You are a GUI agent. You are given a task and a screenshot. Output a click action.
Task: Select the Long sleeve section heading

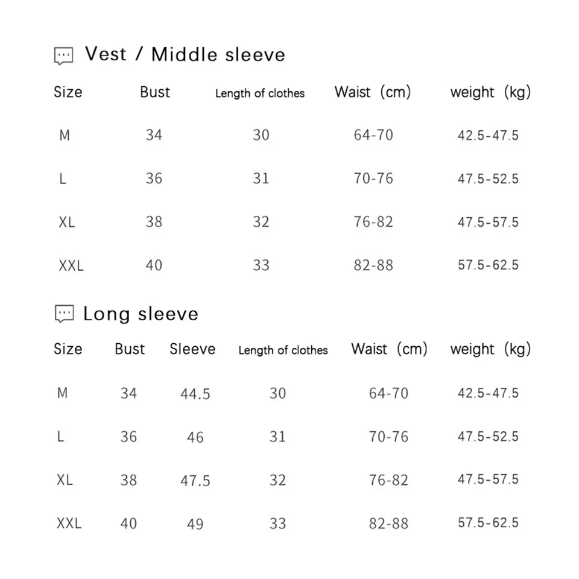pyautogui.click(x=141, y=314)
